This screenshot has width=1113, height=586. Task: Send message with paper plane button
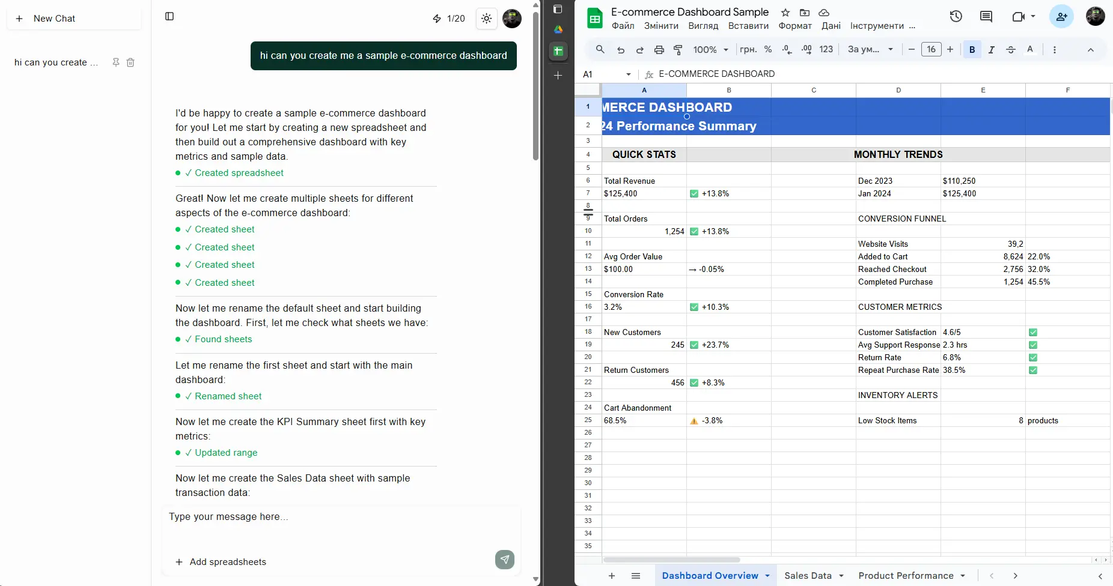[x=505, y=560]
